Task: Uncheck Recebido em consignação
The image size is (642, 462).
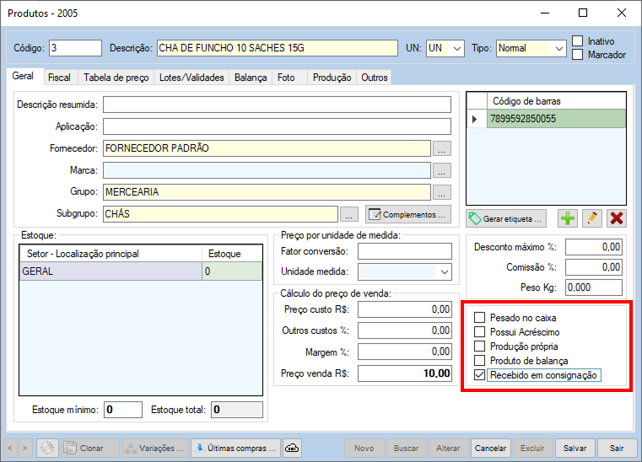Action: [479, 375]
